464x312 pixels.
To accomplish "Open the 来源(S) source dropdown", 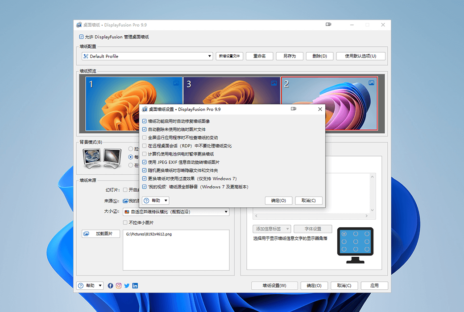I will point(131,201).
